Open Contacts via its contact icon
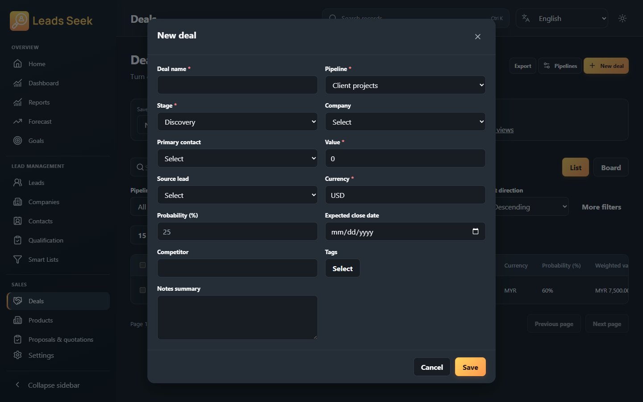Screen dimensions: 643x402 (17, 221)
